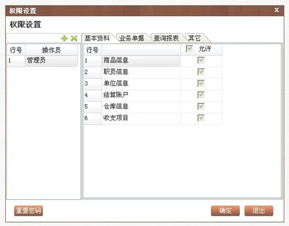The height and width of the screenshot is (226, 289).
Task: Click row number 1 of operator list
Action: coord(16,61)
